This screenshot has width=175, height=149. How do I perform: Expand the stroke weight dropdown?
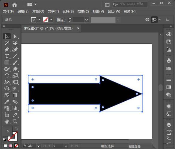(x=87, y=20)
